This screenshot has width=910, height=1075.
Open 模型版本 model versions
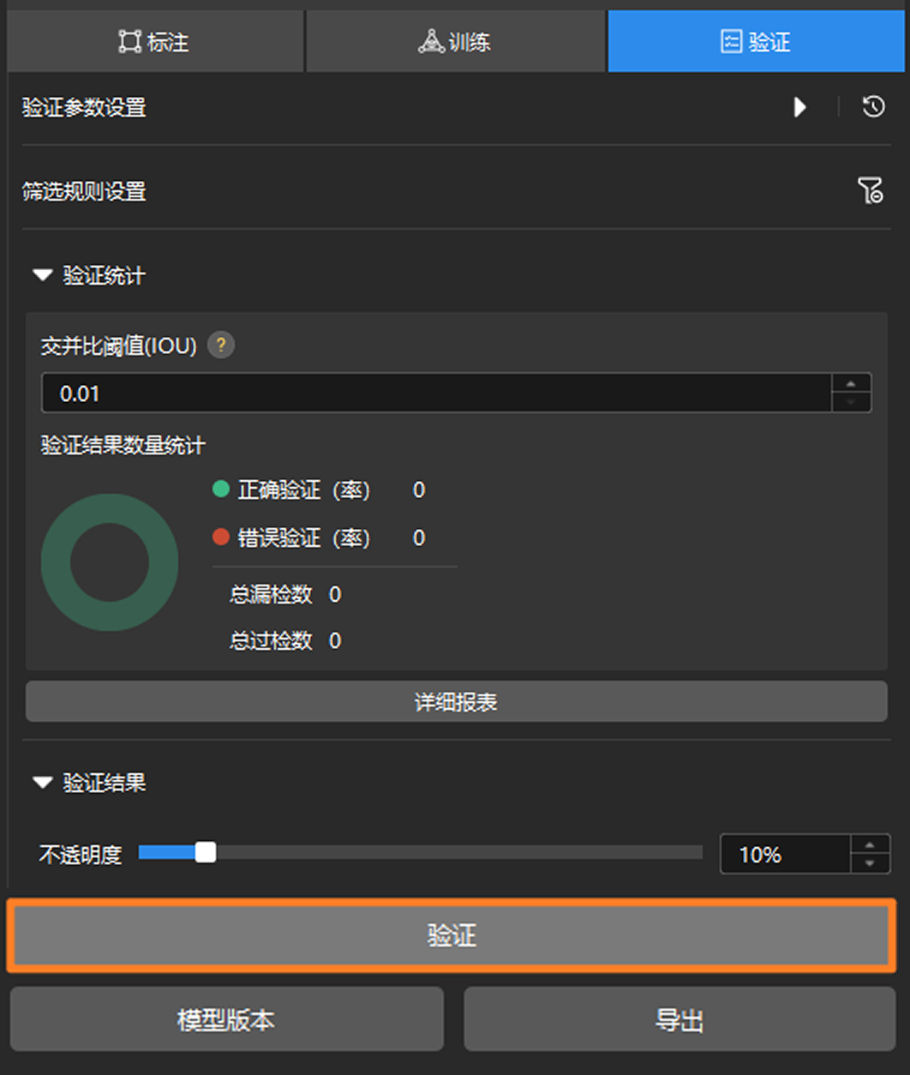(226, 1019)
